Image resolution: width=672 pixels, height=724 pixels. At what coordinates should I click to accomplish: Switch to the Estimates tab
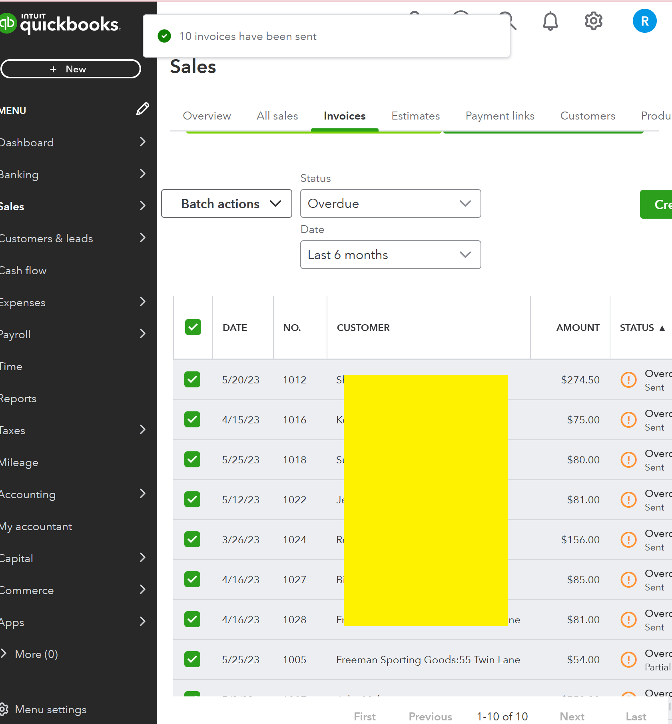tap(416, 116)
